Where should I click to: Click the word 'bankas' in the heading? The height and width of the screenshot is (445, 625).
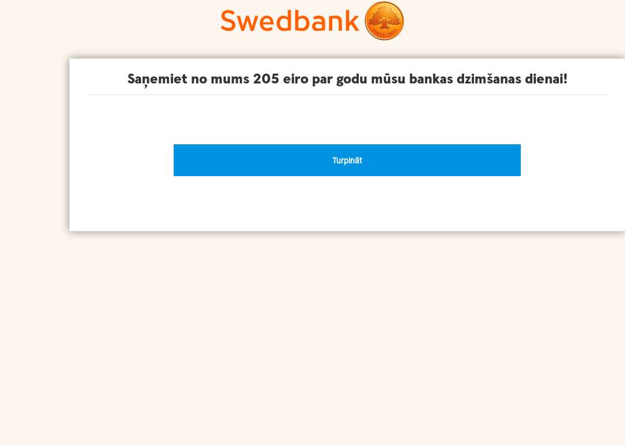[x=431, y=79]
